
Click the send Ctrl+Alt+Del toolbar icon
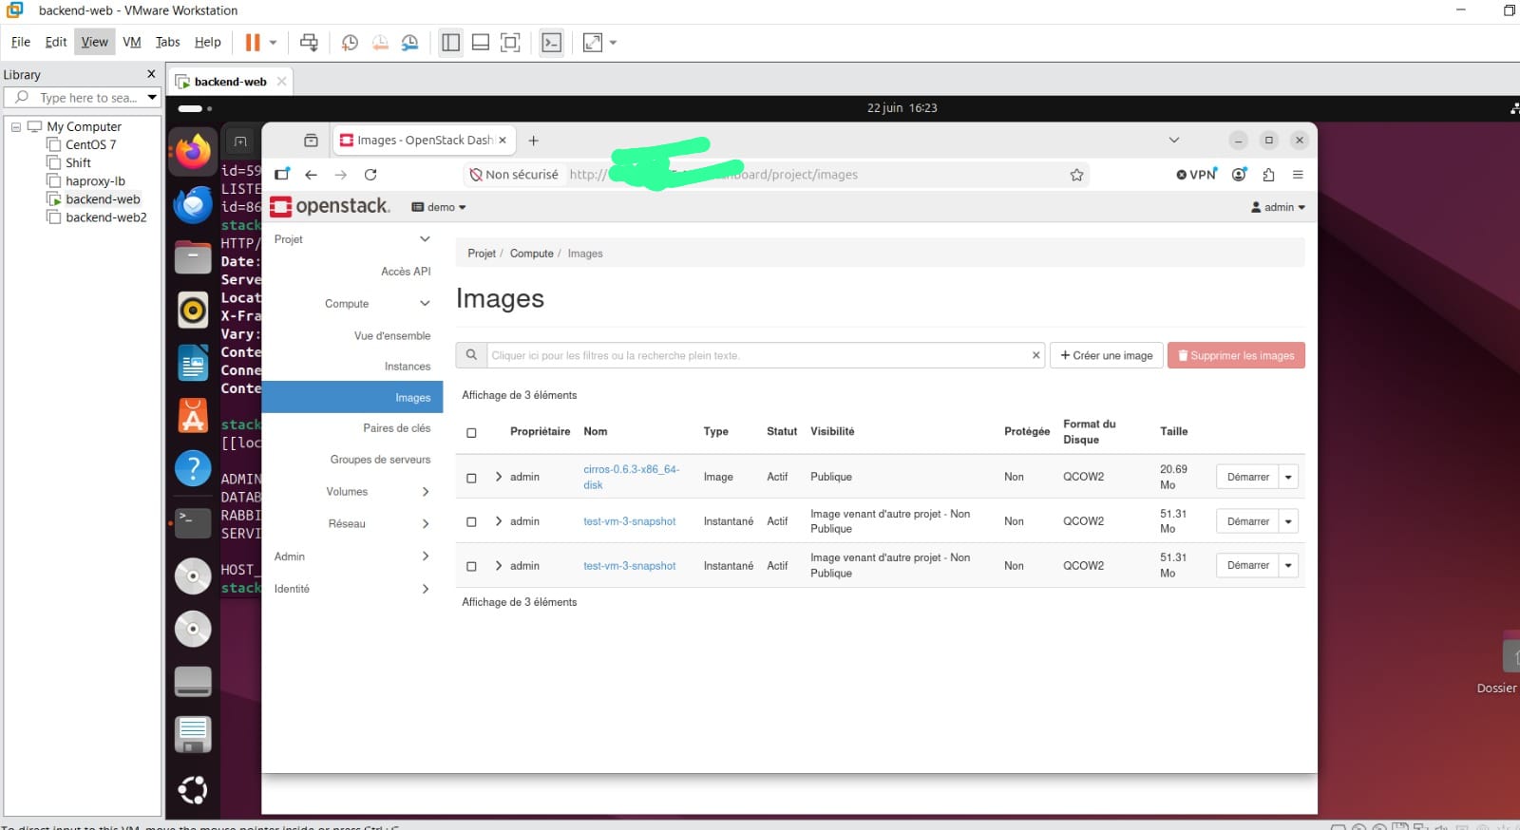coord(309,42)
